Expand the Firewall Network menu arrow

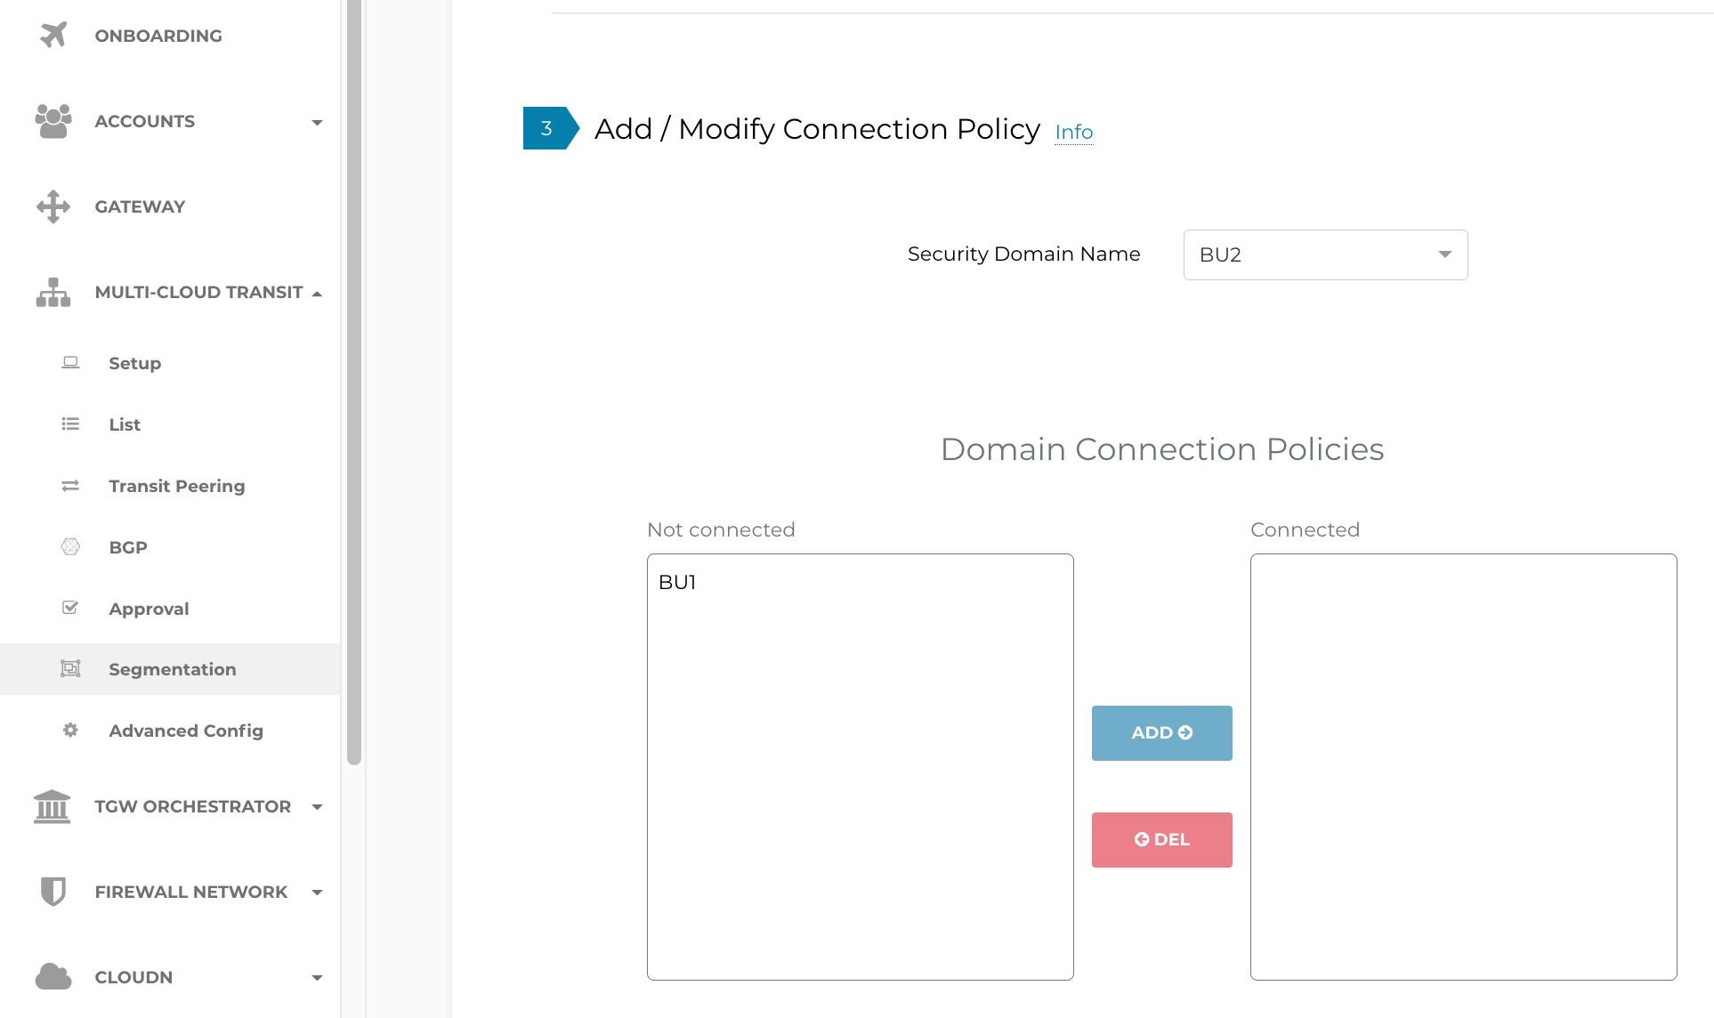pyautogui.click(x=317, y=893)
